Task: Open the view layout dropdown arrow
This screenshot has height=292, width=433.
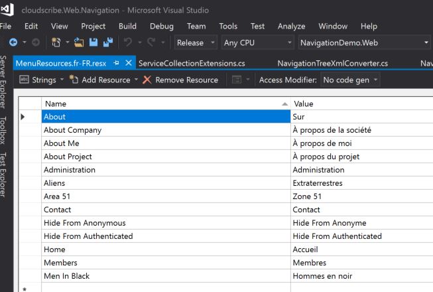Action: tap(248, 80)
